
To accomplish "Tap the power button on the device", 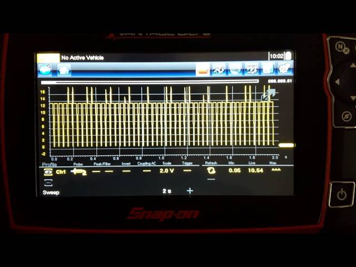I will tap(342, 195).
